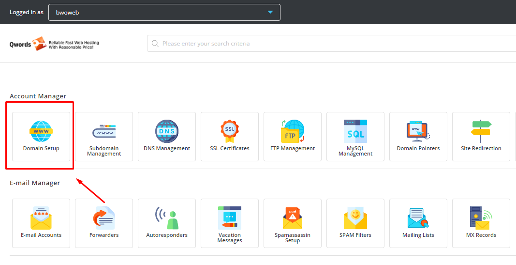Open E-mail Accounts
The height and width of the screenshot is (265, 516).
[41, 223]
